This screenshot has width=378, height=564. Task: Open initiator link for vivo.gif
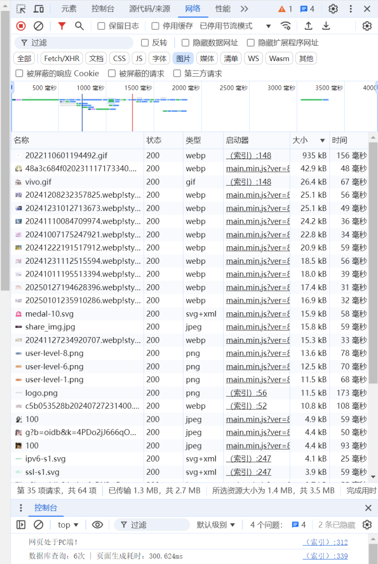(x=249, y=182)
